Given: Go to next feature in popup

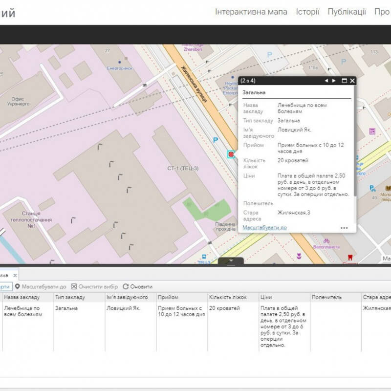Looking at the screenshot, I should pyautogui.click(x=334, y=81).
